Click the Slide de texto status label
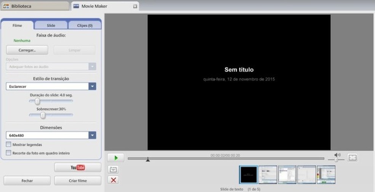This screenshot has width=375, height=192. point(231,189)
